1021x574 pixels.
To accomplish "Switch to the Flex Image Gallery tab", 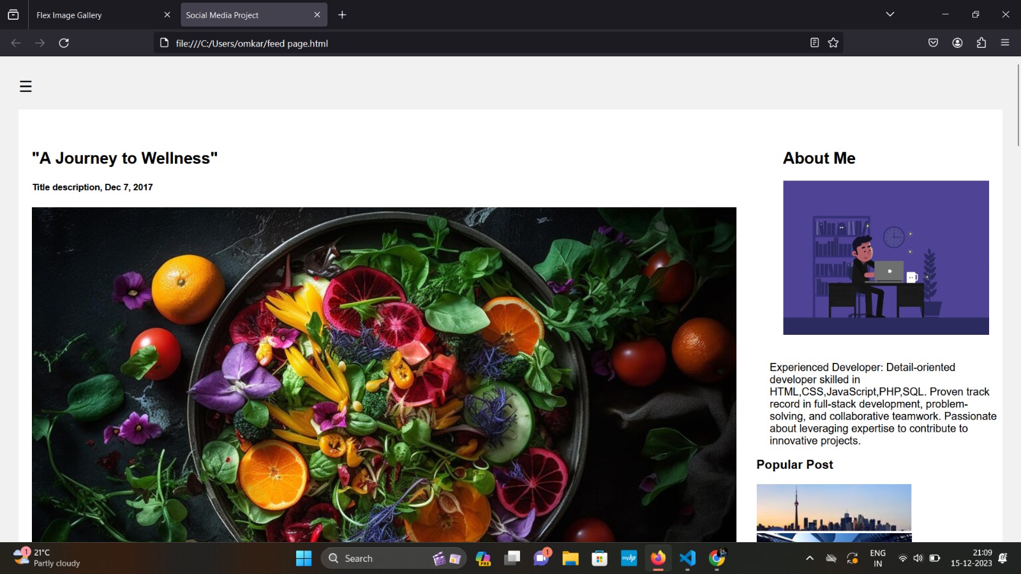I will 96,15.
